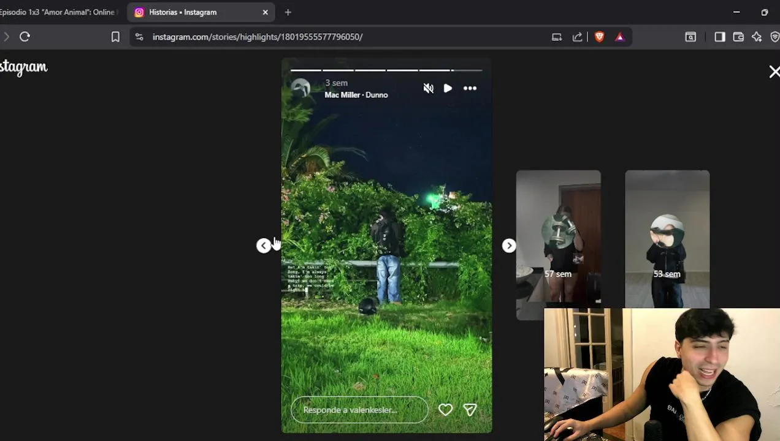Click the forward navigation arrow
The height and width of the screenshot is (441, 780).
coord(6,37)
